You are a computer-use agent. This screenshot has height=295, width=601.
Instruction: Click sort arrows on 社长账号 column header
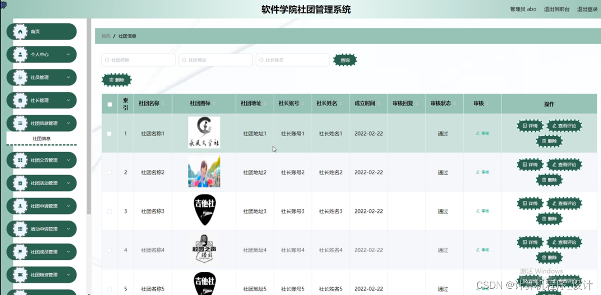click(303, 104)
